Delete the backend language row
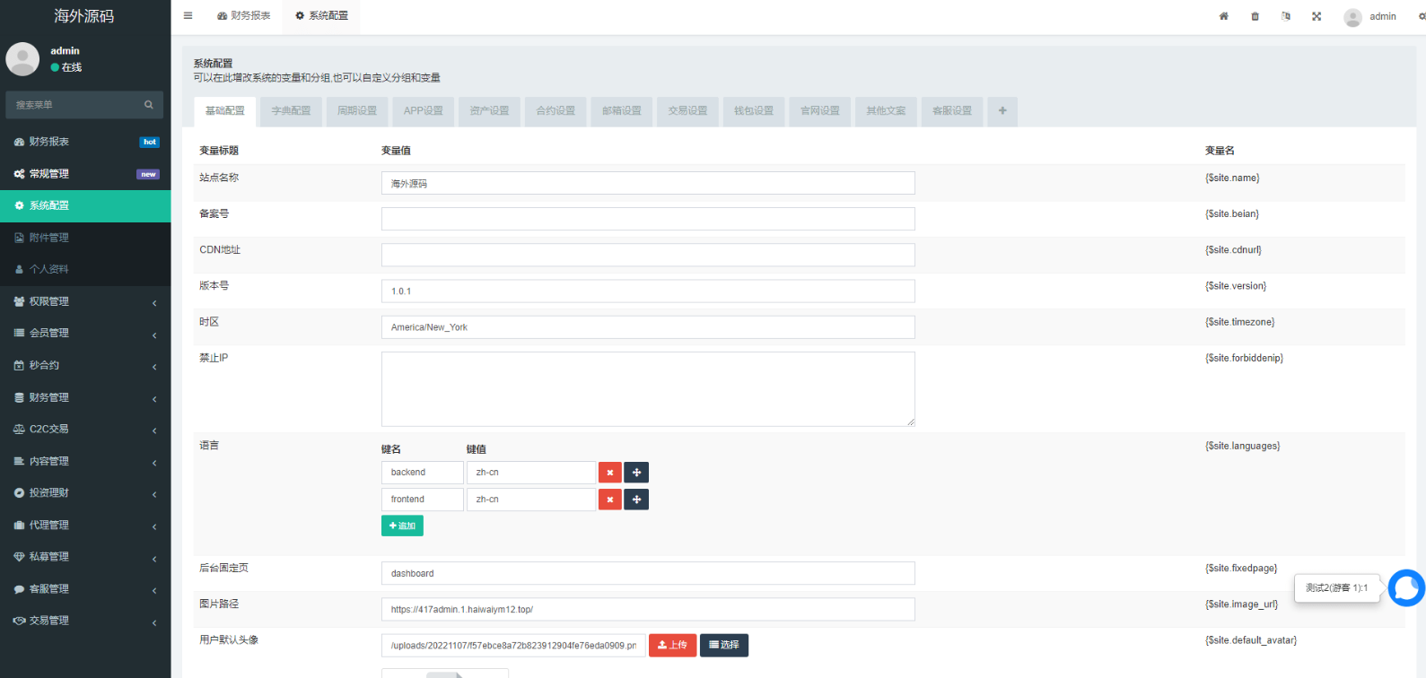 click(610, 473)
